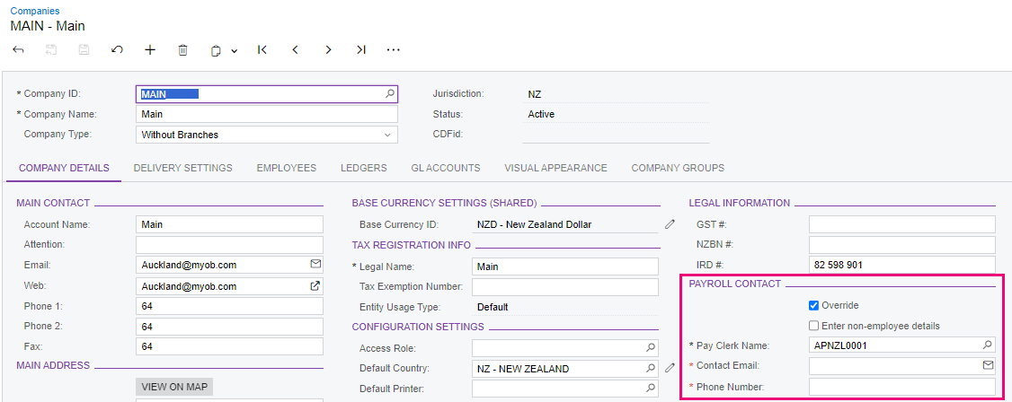This screenshot has width=1012, height=402.
Task: Click the undo toolbar icon
Action: [x=117, y=50]
